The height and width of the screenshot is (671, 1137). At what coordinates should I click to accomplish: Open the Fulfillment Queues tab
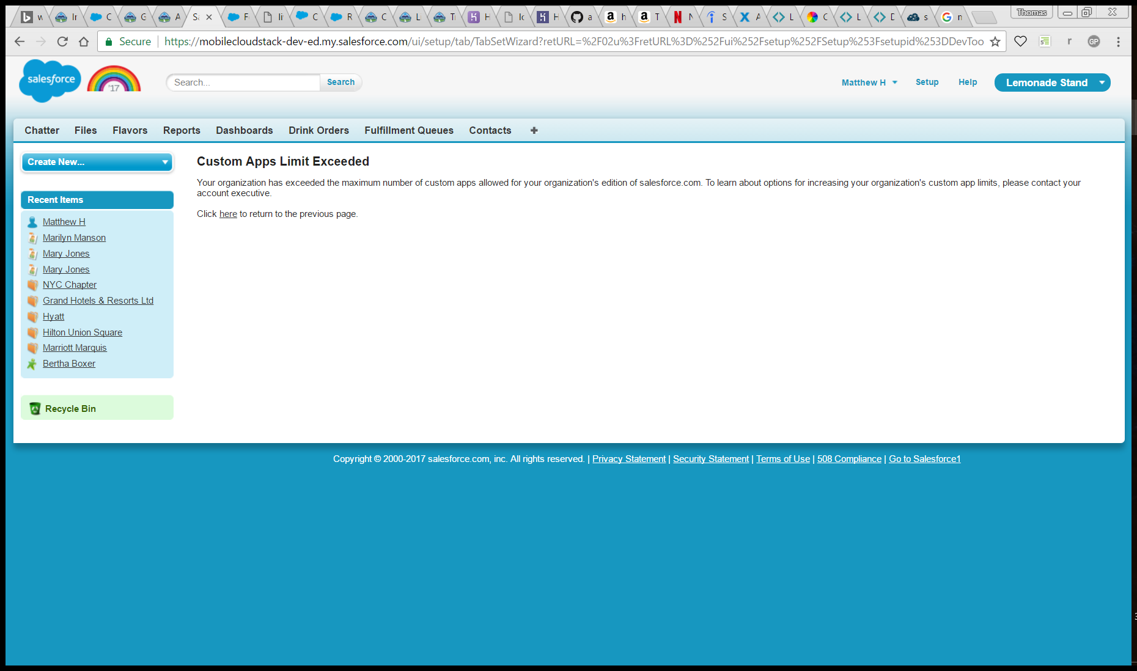(x=408, y=130)
